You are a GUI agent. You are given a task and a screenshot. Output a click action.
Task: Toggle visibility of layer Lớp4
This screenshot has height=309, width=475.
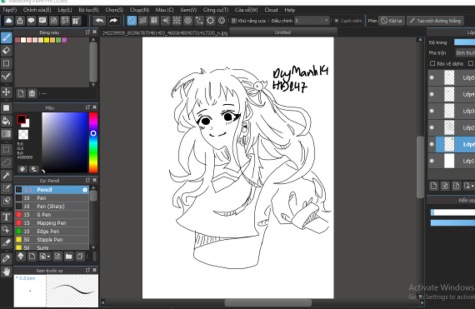[432, 94]
